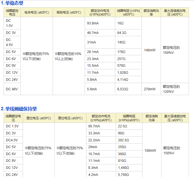Click the 8,533Ω resistance cell

[x=123, y=89]
